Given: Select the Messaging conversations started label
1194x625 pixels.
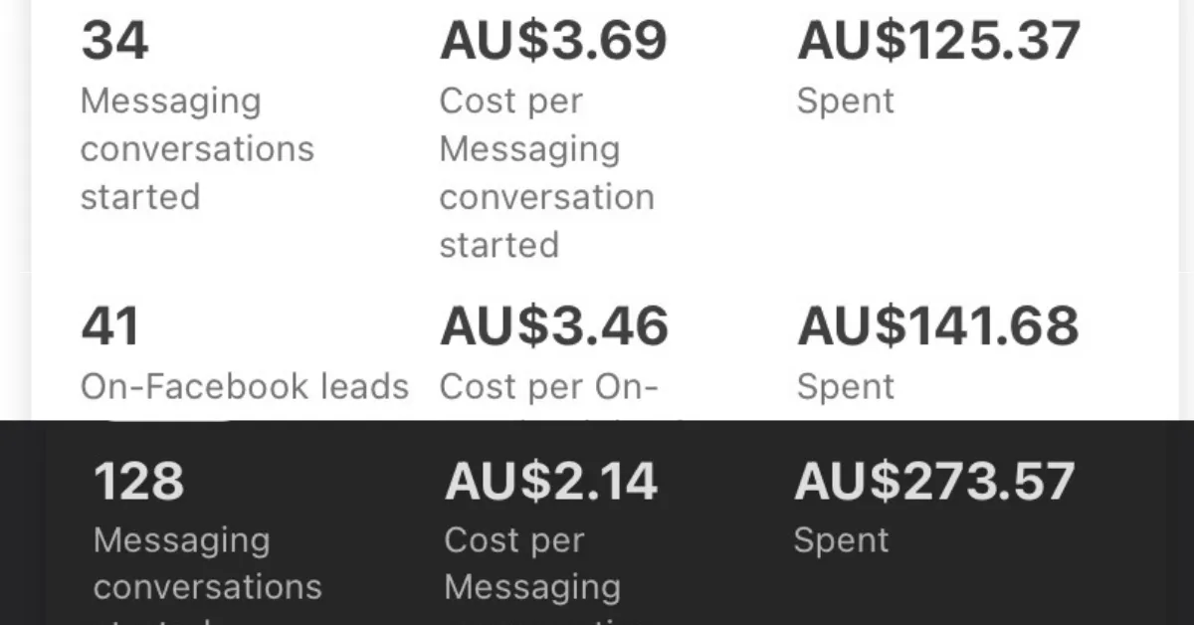Looking at the screenshot, I should (x=197, y=148).
